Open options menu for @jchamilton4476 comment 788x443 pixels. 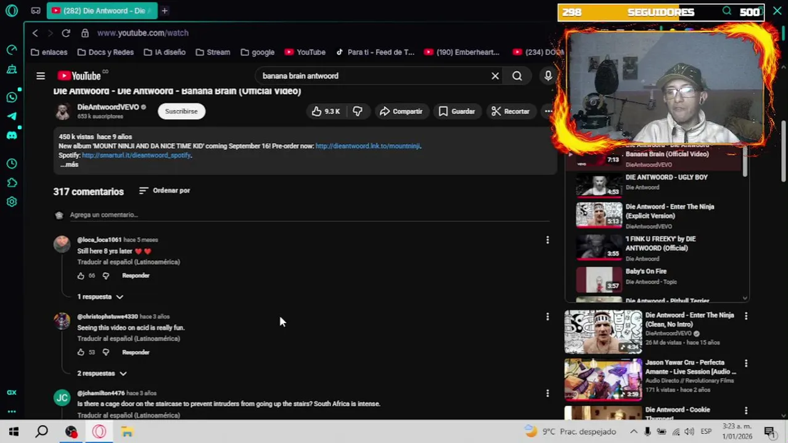coord(548,393)
